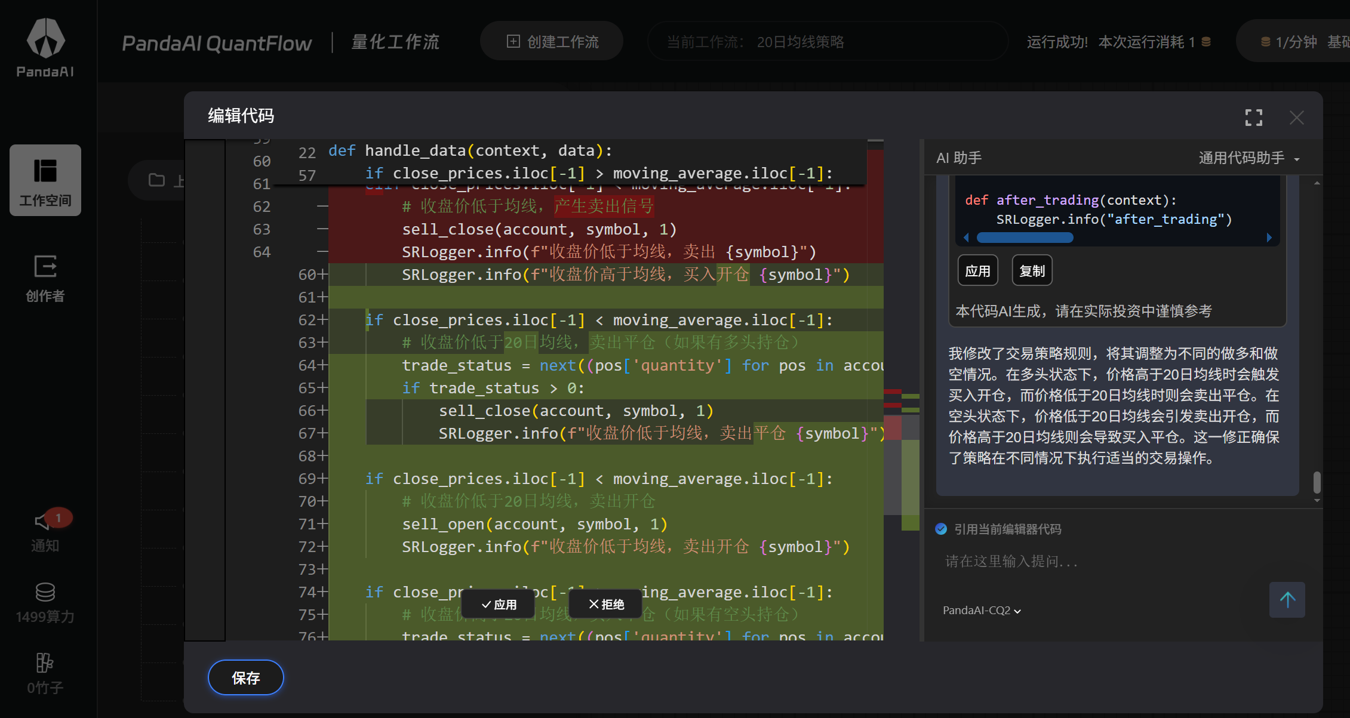Click the scroll-down arrow of AI assistant scrollbar
The width and height of the screenshot is (1350, 718).
[1317, 501]
